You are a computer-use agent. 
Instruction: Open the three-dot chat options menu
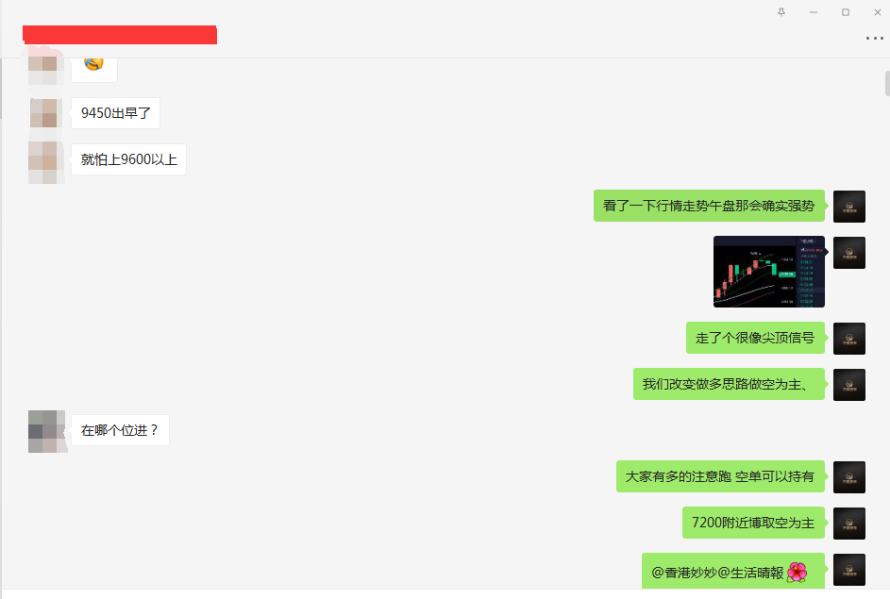click(874, 39)
